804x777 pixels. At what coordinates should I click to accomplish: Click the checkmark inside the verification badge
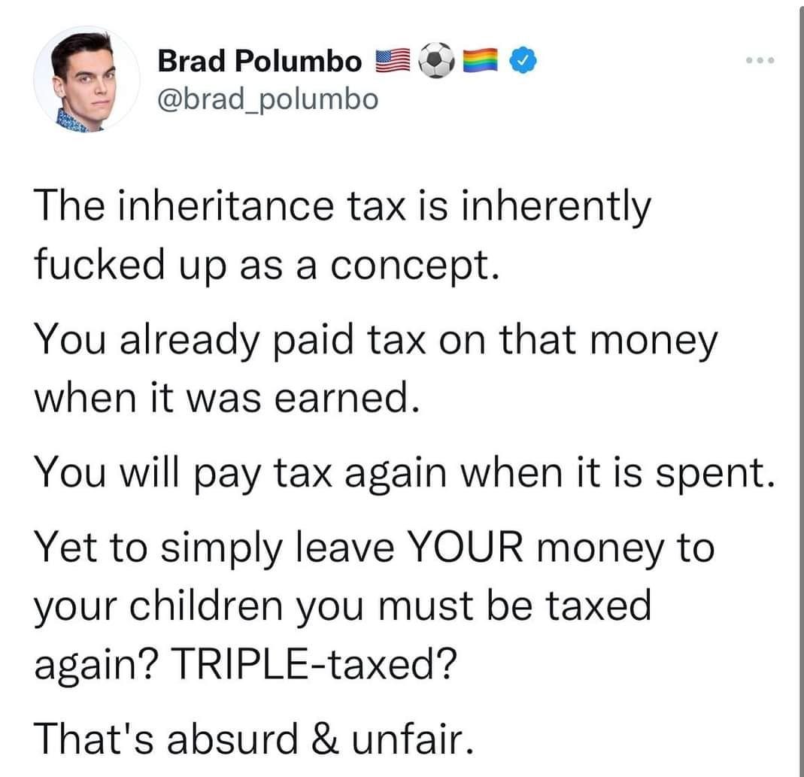coord(521,62)
